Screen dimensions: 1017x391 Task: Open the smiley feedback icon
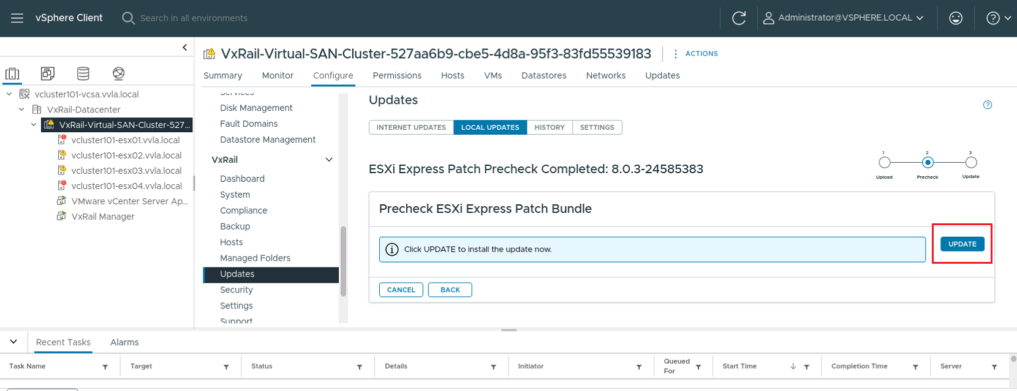(x=956, y=18)
